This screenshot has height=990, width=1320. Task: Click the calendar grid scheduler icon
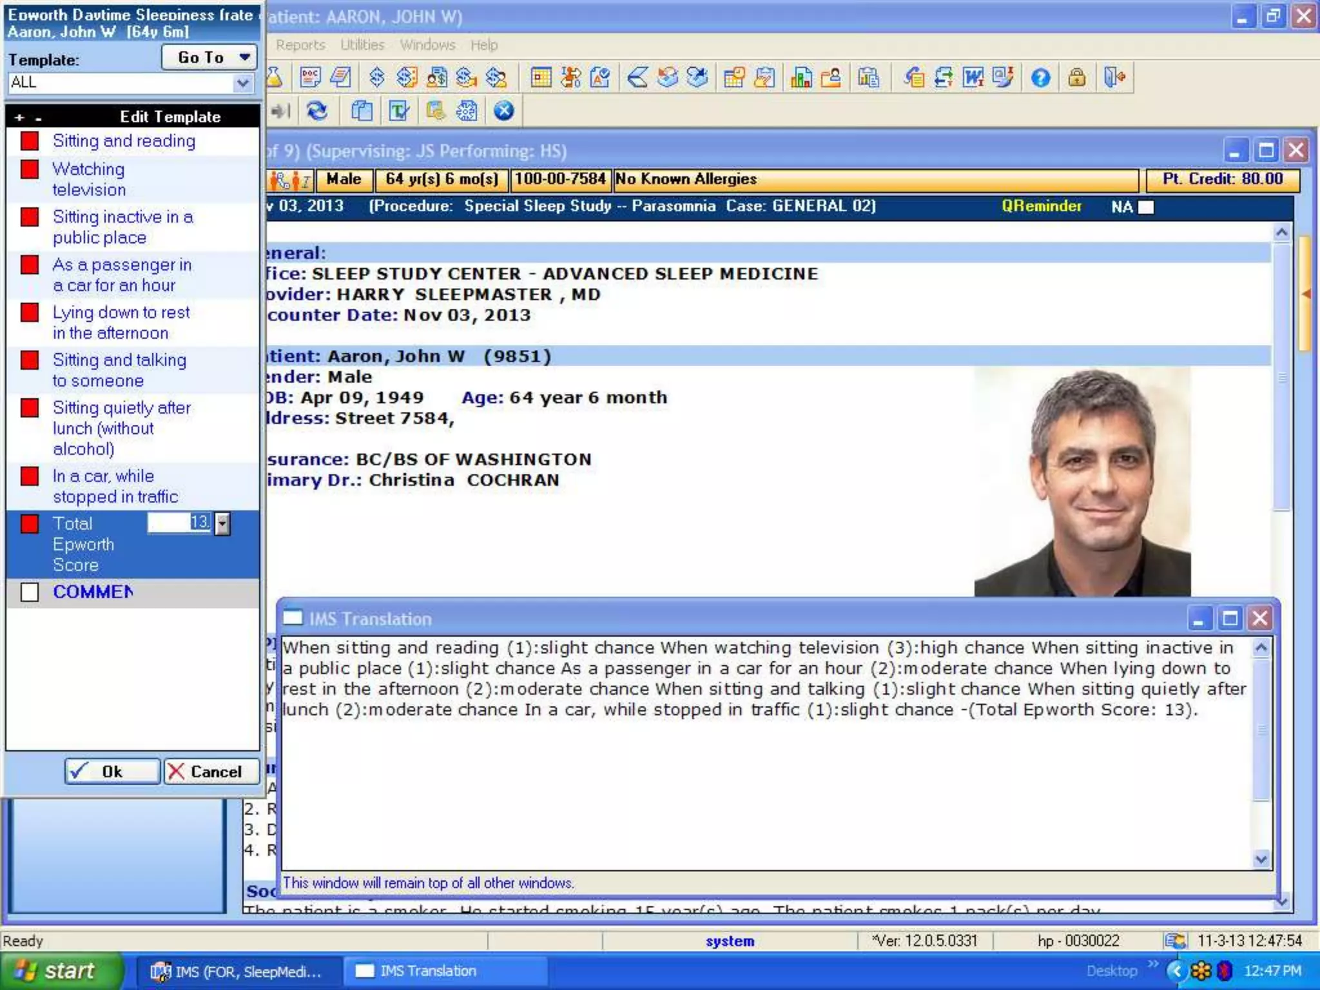click(x=541, y=78)
